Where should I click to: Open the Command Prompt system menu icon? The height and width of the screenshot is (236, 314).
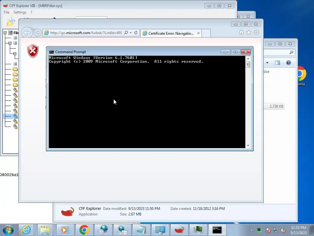click(52, 52)
